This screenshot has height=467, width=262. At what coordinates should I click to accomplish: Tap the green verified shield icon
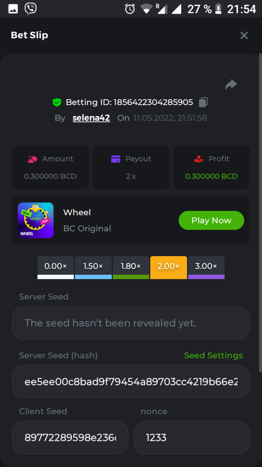click(x=57, y=102)
